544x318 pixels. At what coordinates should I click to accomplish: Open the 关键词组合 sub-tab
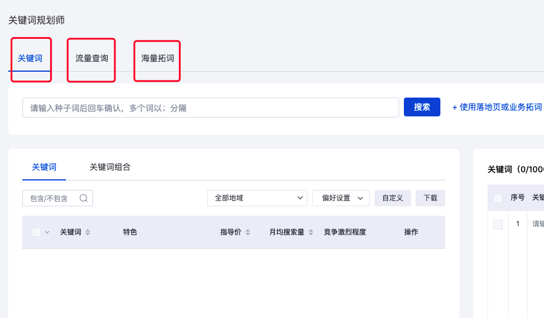point(110,167)
